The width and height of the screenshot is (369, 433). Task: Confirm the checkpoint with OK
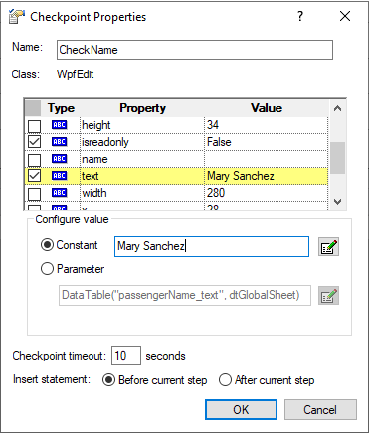coord(241,410)
